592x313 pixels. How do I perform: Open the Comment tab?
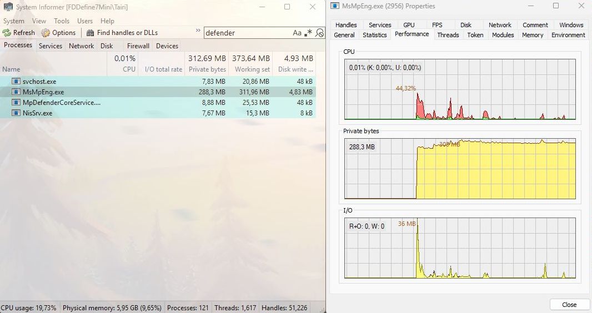tap(535, 25)
